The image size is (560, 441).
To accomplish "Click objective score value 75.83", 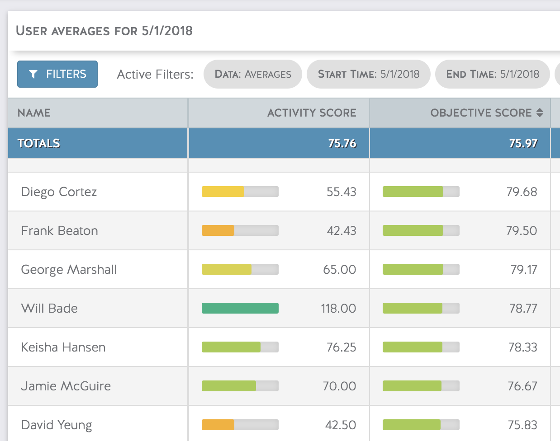I will click(x=522, y=425).
